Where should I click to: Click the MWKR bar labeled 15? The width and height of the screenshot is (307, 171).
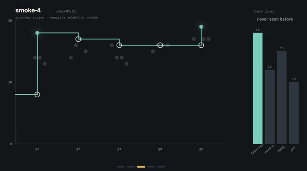282,97
